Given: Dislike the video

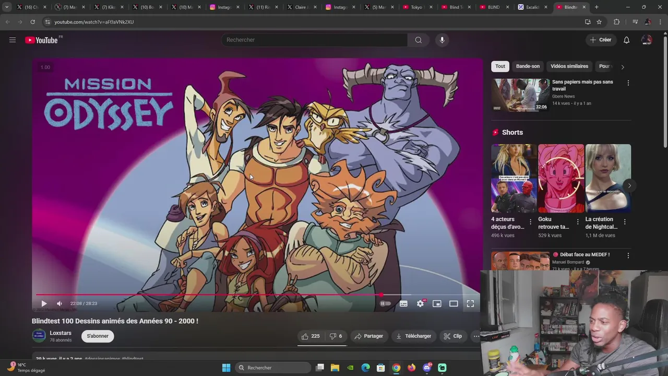Looking at the screenshot, I should (x=336, y=336).
